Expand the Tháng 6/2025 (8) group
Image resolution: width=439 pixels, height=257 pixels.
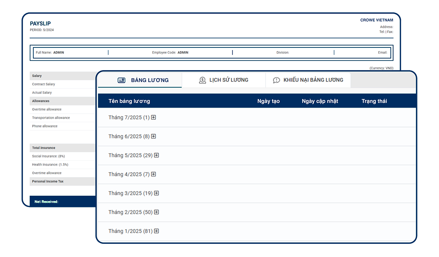pos(154,137)
